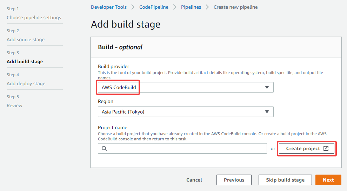
Task: Click the external-link icon on Create project
Action: [x=326, y=148]
